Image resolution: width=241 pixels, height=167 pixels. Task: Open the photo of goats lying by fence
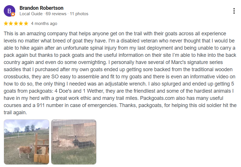[x=74, y=142]
